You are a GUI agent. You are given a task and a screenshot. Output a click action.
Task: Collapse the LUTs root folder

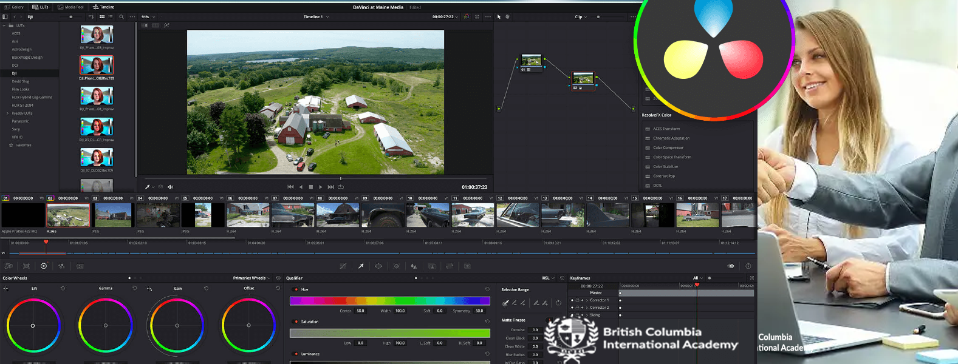coord(4,25)
